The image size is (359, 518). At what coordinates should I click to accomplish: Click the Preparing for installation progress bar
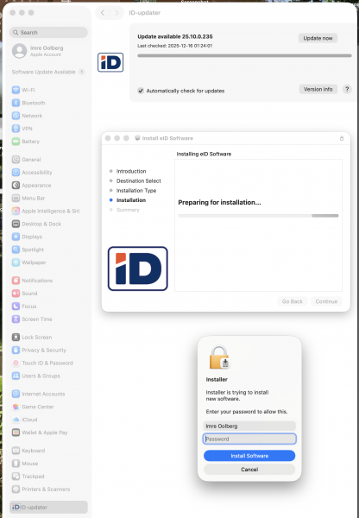click(258, 216)
